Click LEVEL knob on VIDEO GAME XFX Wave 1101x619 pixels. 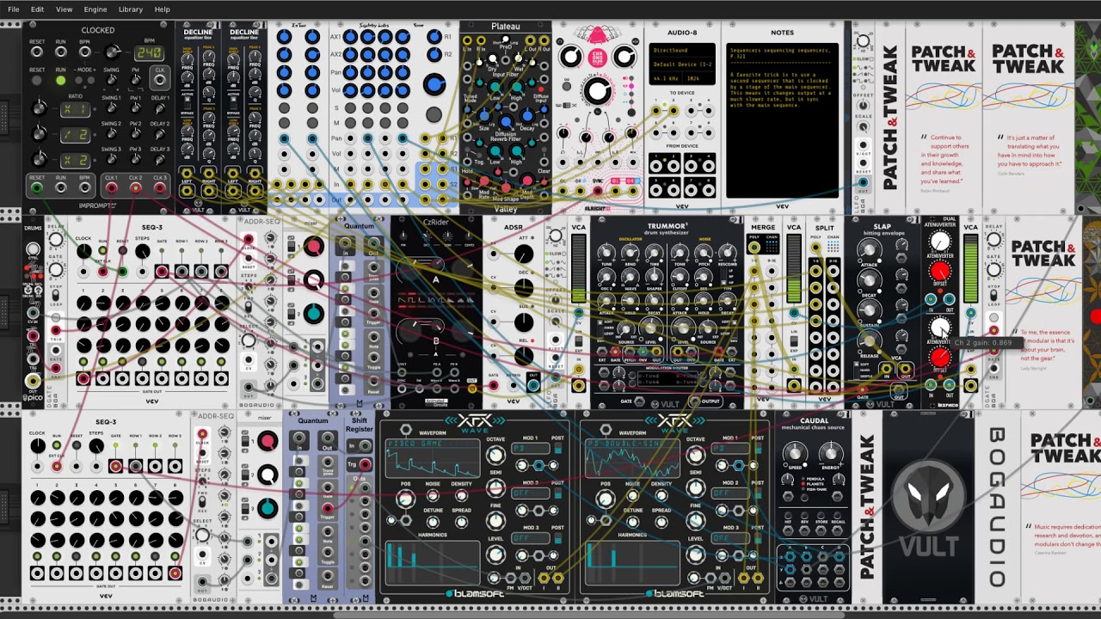point(495,555)
